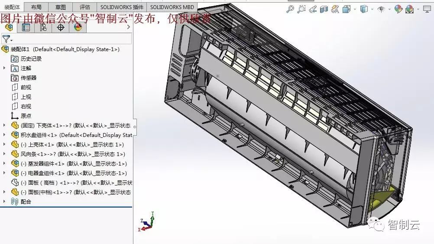Expand the 风向条<1> component node
Viewport: 434px width, 244px height.
[x=4, y=154]
